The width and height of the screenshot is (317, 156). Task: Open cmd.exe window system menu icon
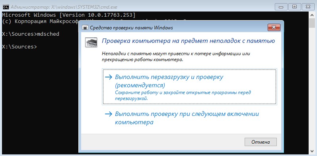(x=6, y=7)
